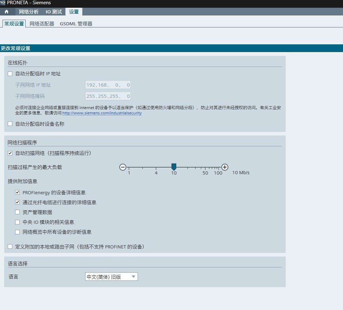Toggle 自动扫描网络 checkbox

coord(10,153)
